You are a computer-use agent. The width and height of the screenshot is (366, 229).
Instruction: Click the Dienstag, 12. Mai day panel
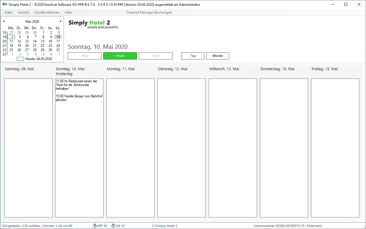[x=182, y=148]
